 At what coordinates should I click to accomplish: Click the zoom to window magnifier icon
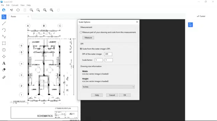coord(45,10)
